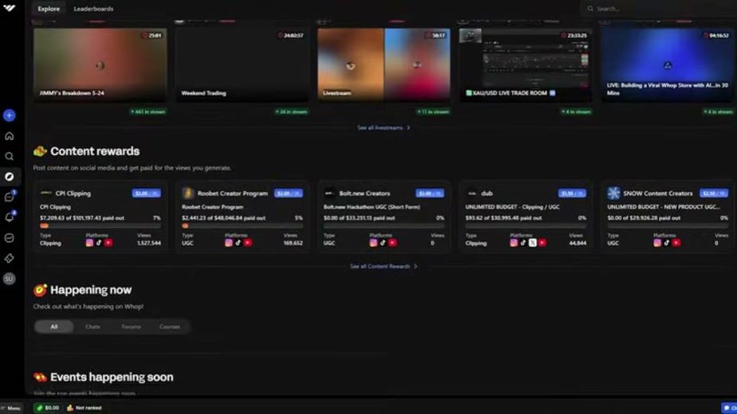
Task: Click Instagram icon in CPI Clipping card
Action: [89, 243]
